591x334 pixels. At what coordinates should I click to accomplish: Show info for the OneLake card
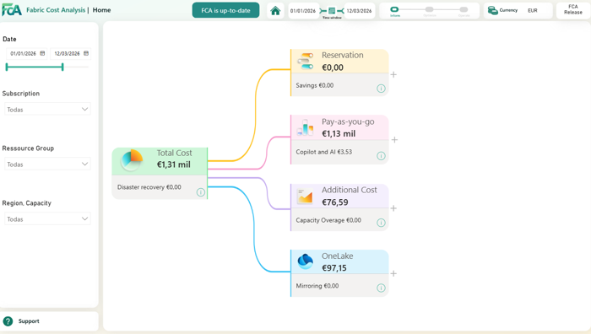tap(381, 288)
